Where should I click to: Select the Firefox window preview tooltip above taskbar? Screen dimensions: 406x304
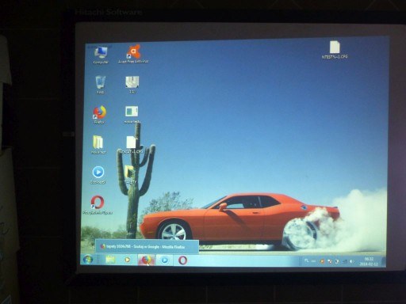[x=147, y=247]
